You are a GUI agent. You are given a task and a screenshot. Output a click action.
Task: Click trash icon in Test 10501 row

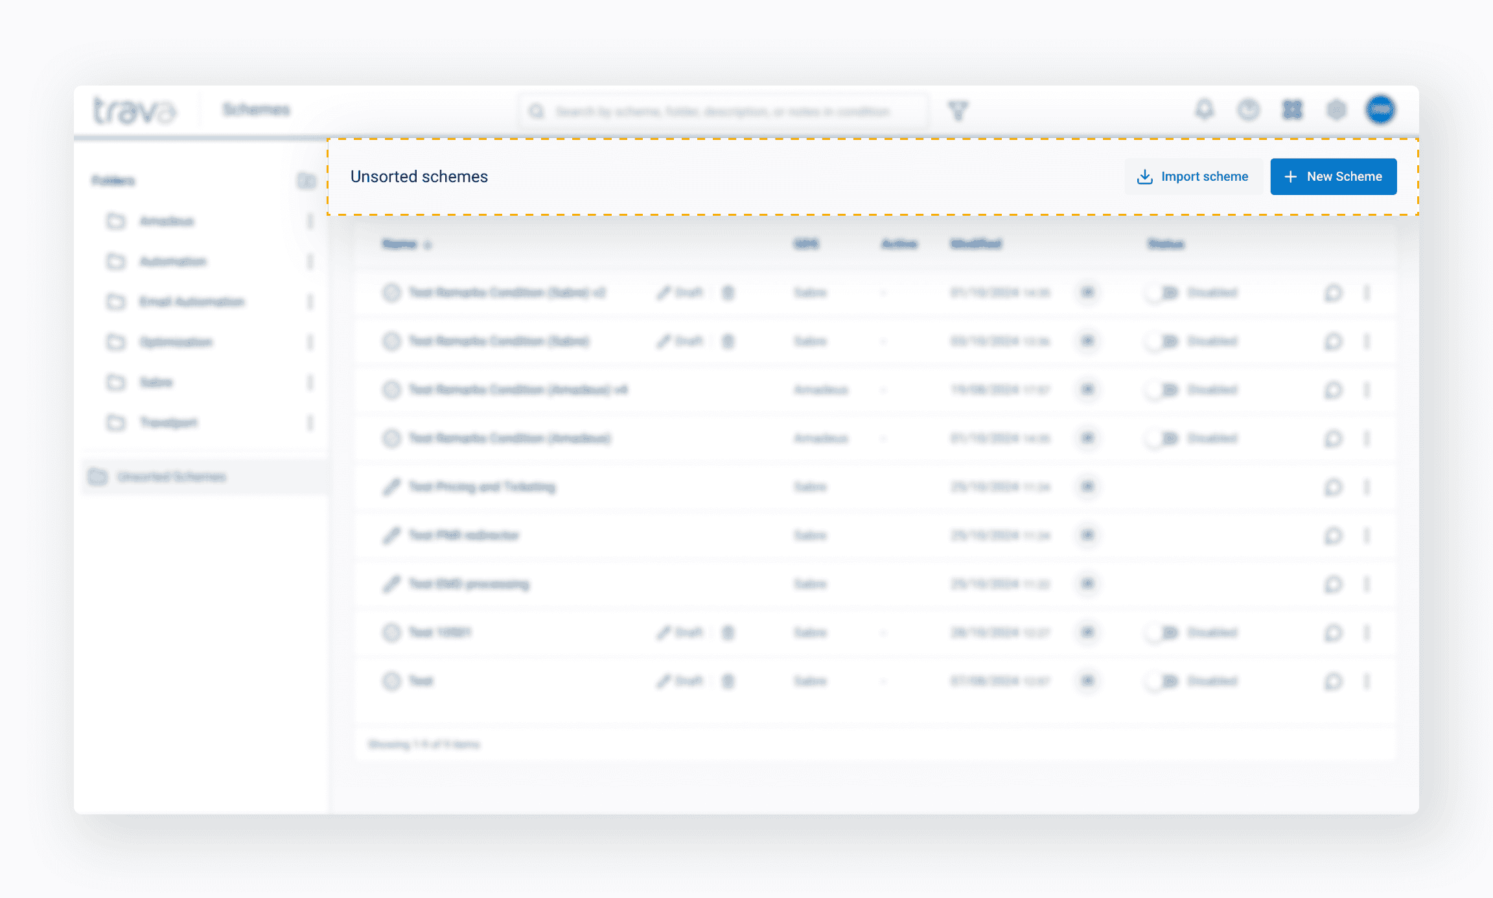(x=728, y=632)
